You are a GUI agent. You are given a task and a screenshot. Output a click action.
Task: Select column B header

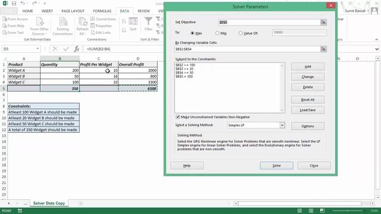[60, 58]
